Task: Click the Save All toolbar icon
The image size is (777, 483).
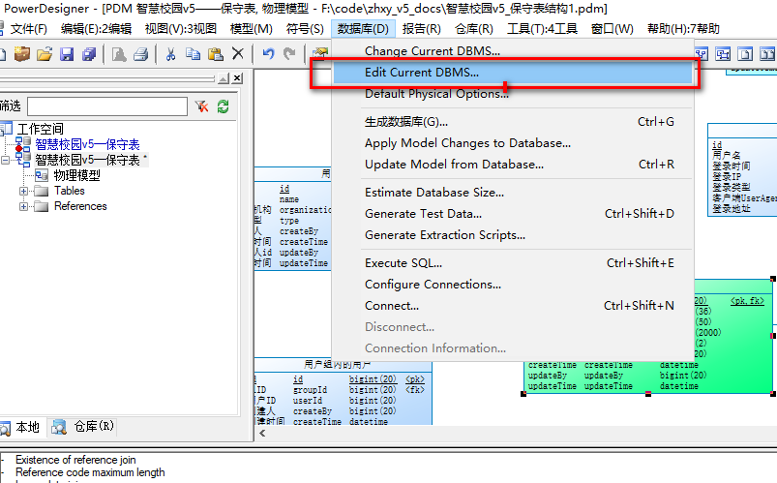Action: (x=89, y=53)
